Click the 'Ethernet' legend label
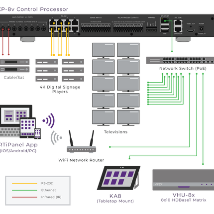The image size is (214, 214). [x=48, y=190]
